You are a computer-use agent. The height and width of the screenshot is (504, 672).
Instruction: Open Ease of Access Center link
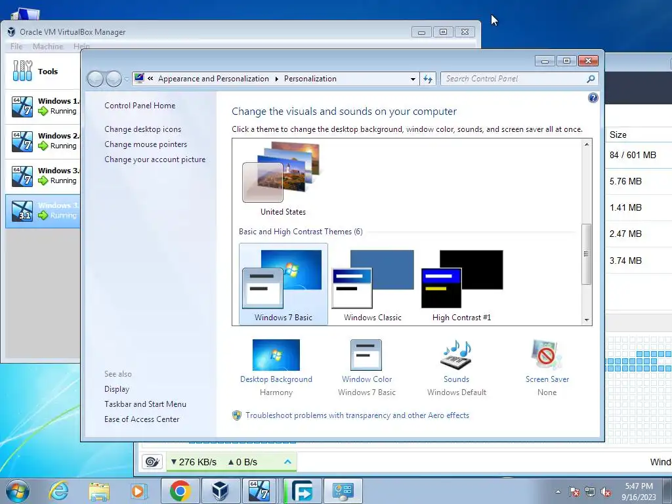pyautogui.click(x=142, y=419)
